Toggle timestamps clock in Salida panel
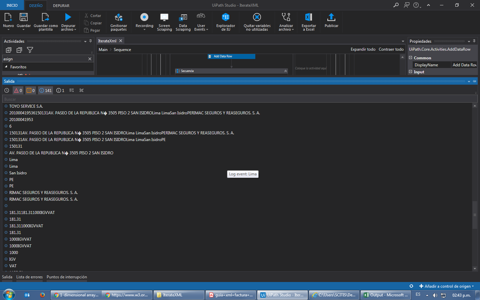 7,90
